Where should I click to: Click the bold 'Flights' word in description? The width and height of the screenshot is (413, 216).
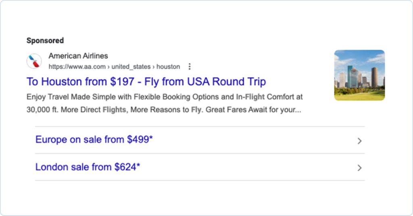click(114, 110)
